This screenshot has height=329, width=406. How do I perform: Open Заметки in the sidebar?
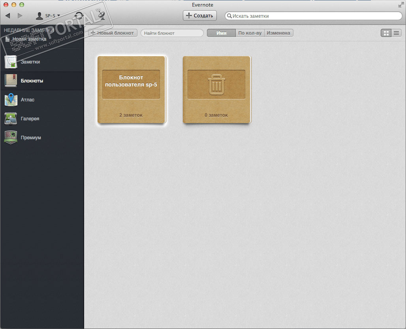click(x=42, y=62)
